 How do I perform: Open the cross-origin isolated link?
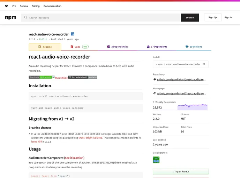click(x=90, y=138)
